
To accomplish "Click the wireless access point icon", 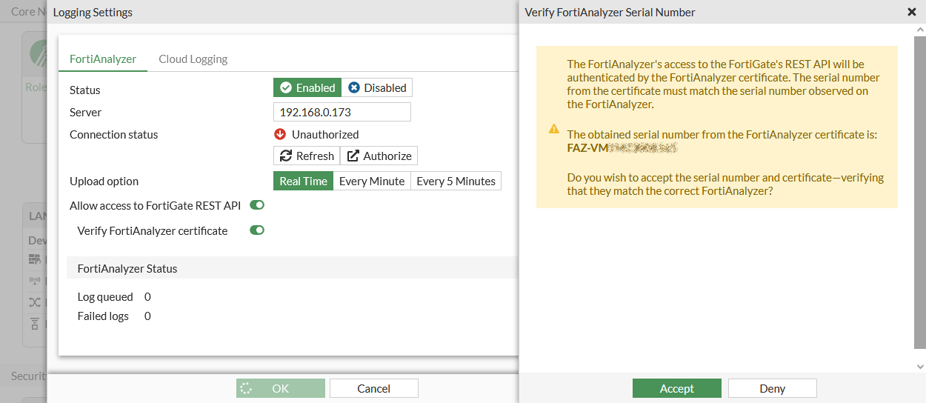I will click(x=34, y=281).
